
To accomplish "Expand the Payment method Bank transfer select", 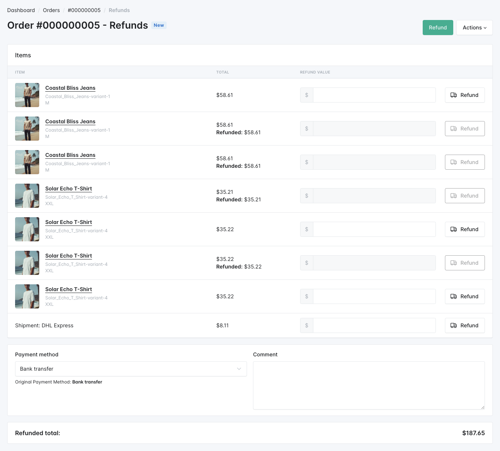I will pyautogui.click(x=130, y=369).
